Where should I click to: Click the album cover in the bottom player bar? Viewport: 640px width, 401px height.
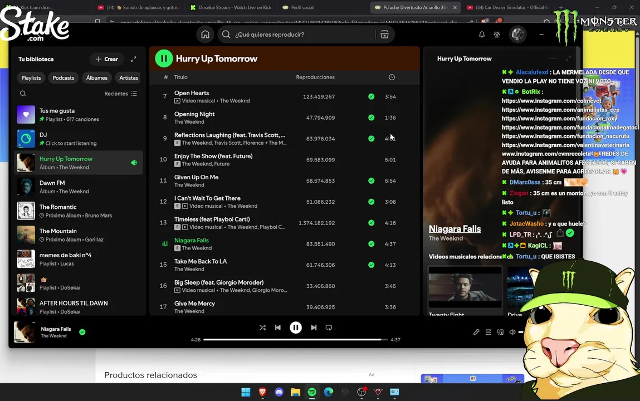pyautogui.click(x=25, y=332)
